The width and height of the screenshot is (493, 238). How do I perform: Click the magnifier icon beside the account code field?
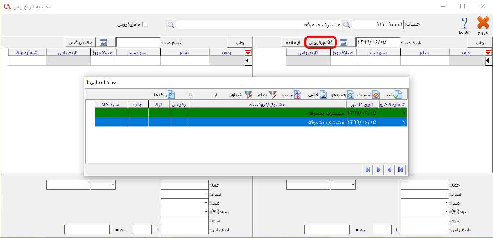pos(347,25)
